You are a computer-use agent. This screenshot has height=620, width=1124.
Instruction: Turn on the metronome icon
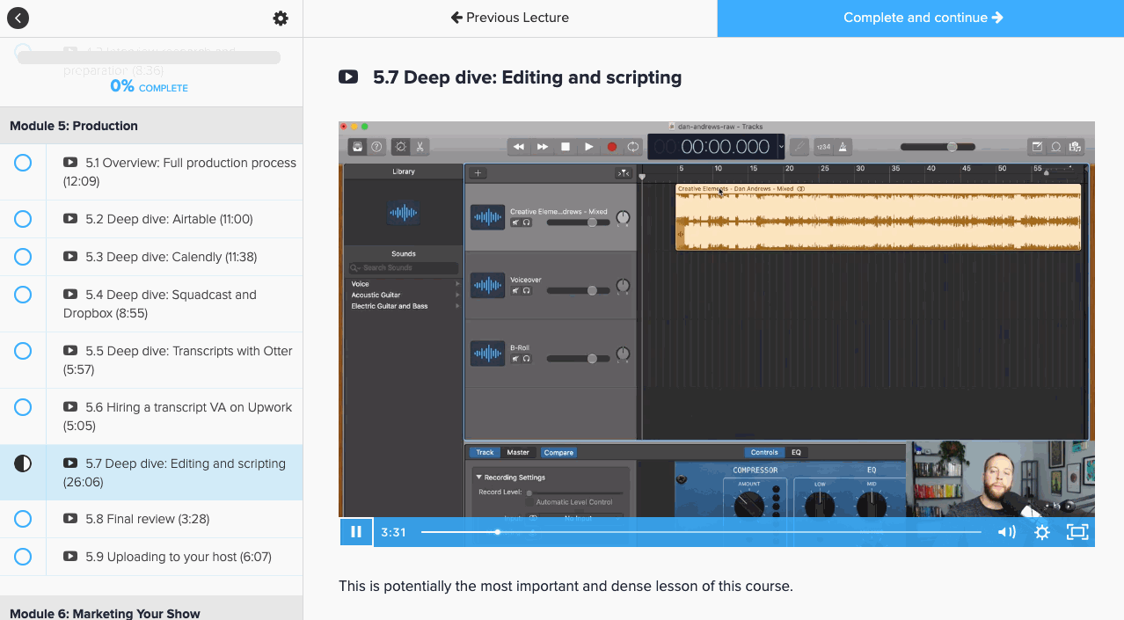tap(844, 148)
